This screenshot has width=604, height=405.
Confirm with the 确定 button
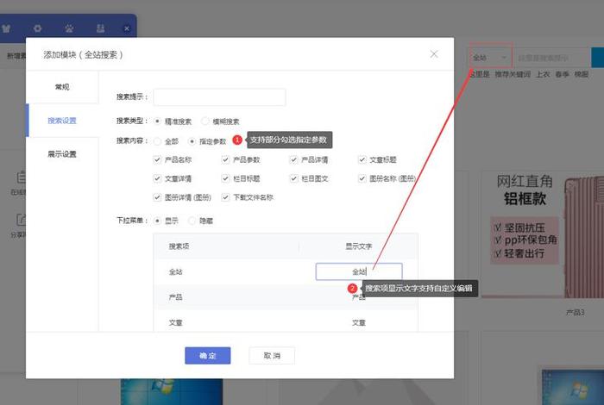pos(208,355)
